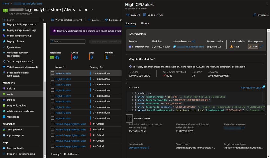Open View results in Logs link

pyautogui.click(x=250, y=87)
